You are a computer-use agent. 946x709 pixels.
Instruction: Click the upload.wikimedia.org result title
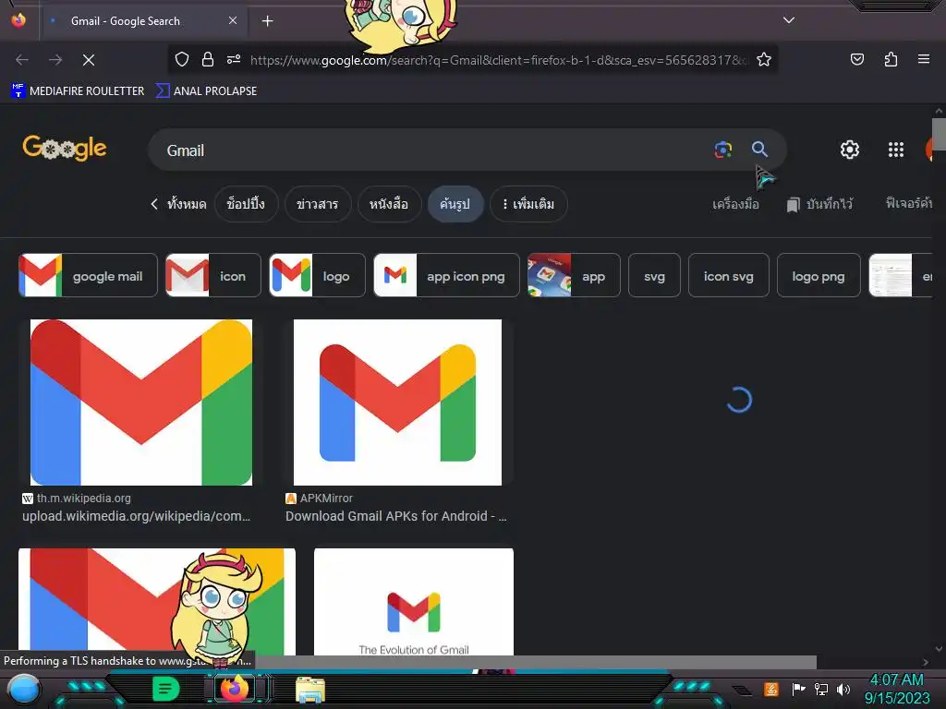(137, 516)
